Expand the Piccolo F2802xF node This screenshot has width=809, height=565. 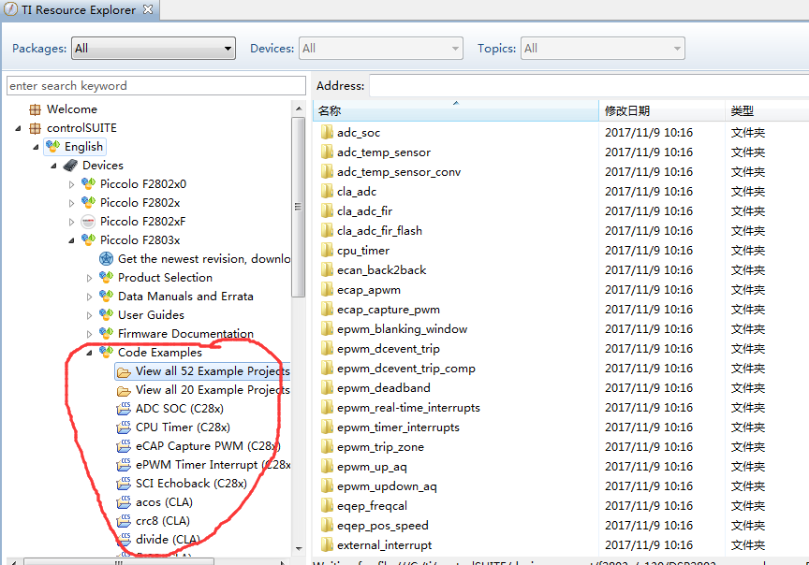click(x=71, y=222)
